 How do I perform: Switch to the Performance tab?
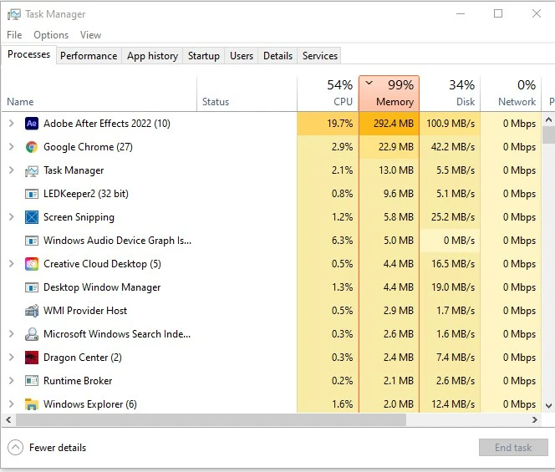(89, 56)
